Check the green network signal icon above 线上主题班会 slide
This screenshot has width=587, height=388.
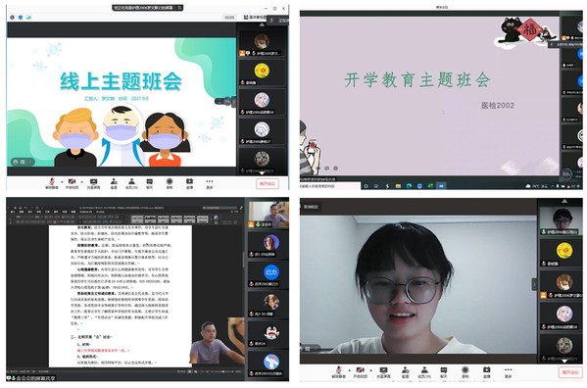(x=28, y=18)
